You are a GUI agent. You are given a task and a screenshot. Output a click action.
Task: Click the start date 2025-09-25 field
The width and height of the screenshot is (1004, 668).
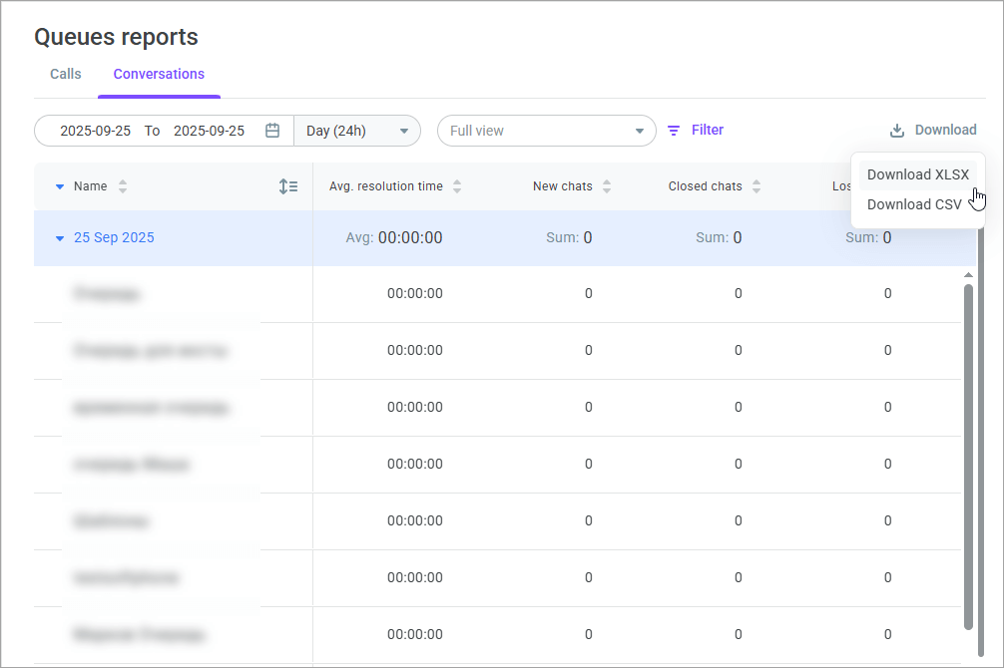pyautogui.click(x=96, y=131)
